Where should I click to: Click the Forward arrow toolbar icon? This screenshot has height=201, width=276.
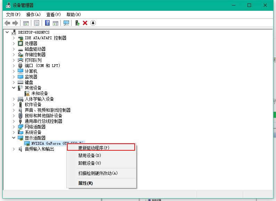(x=15, y=23)
